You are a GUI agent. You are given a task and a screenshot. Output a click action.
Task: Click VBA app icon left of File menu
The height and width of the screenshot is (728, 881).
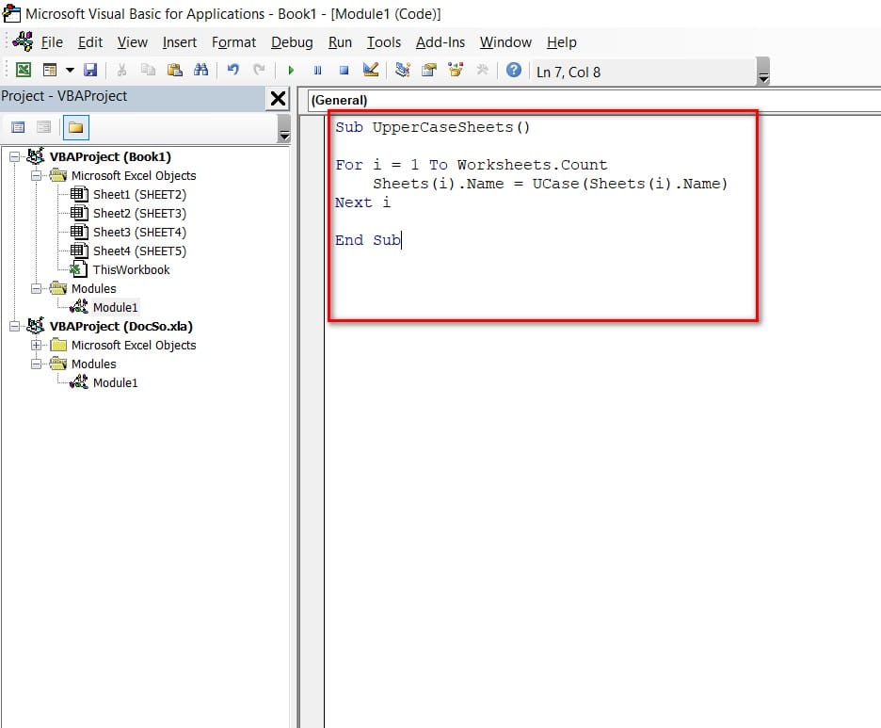pyautogui.click(x=23, y=42)
